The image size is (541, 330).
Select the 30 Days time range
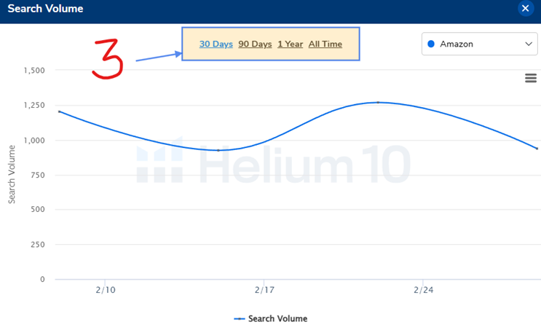click(x=216, y=44)
